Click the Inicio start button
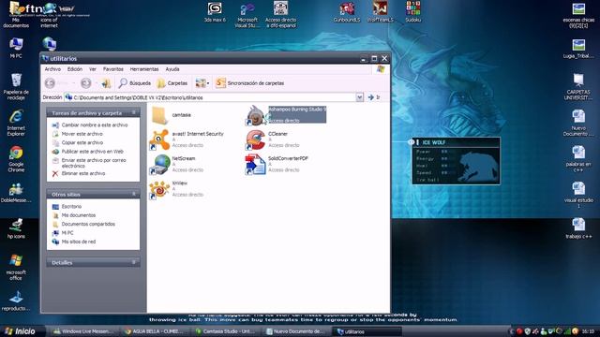The image size is (600, 337). (21, 331)
